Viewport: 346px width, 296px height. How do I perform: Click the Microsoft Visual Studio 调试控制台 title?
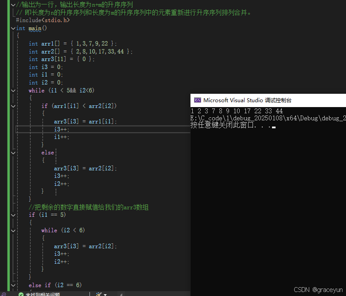(x=247, y=100)
